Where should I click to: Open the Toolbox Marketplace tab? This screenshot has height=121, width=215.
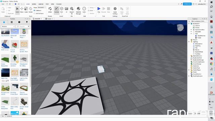(x=4, y=22)
